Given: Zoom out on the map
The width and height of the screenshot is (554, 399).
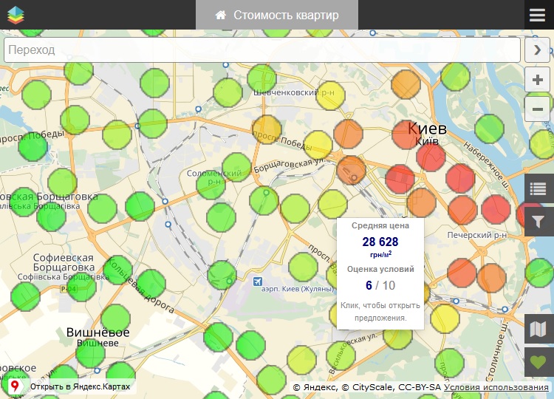Looking at the screenshot, I should 537,109.
